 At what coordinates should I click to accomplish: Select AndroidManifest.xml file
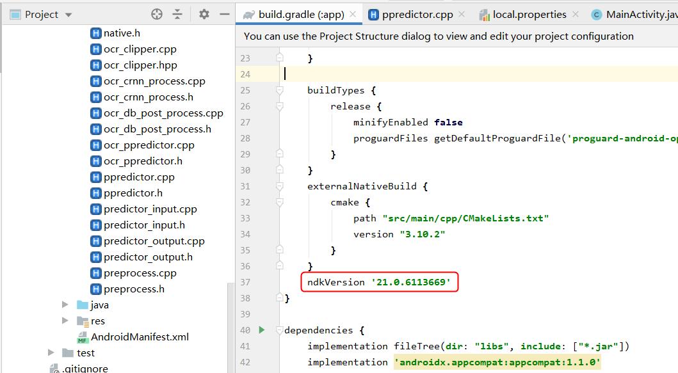(x=140, y=337)
